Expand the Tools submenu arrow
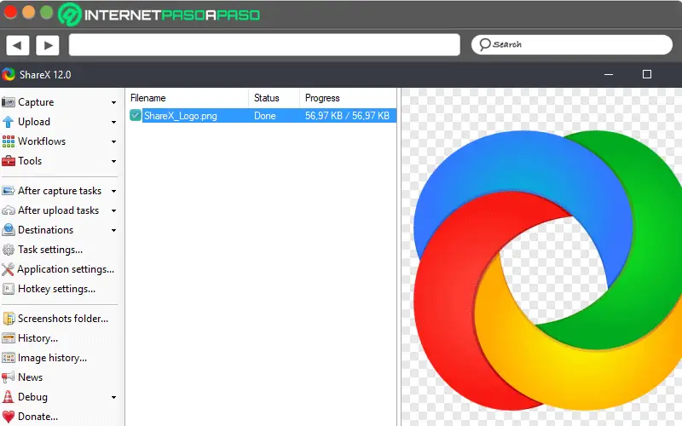 (x=113, y=162)
